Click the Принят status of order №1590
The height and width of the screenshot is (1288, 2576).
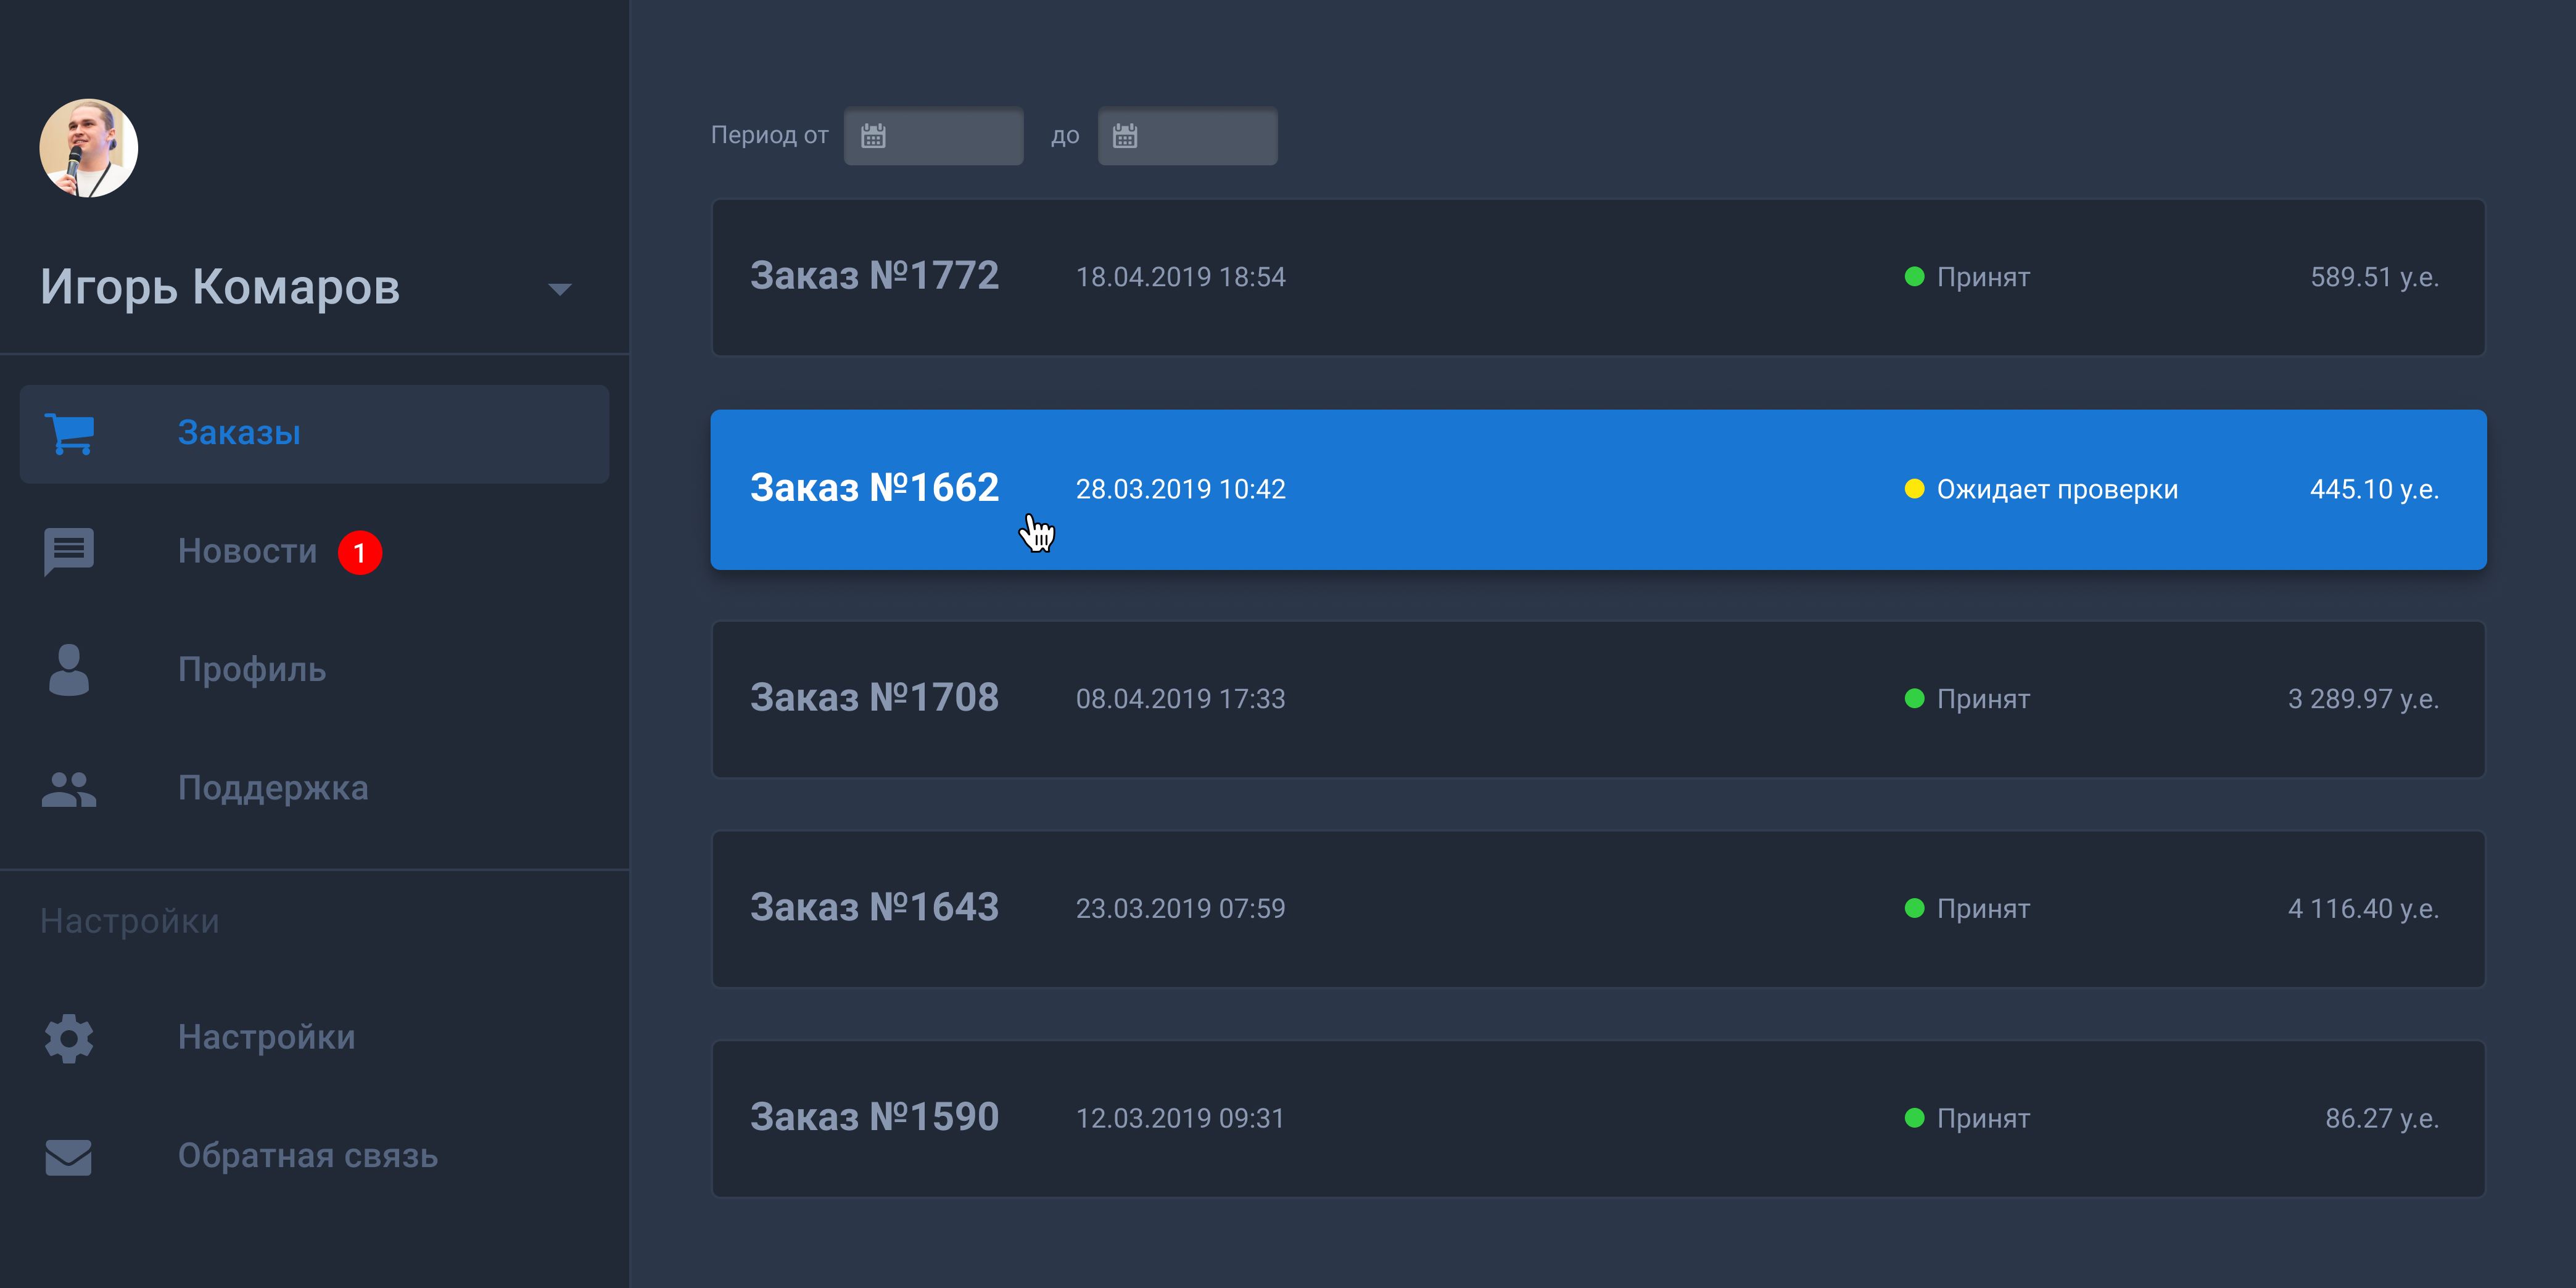point(1983,1119)
